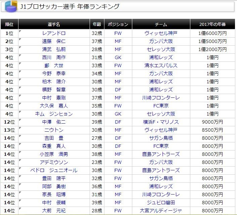237x215 pixels.
Task: Open 川崎フロンターレ team link in 中村 憲剛 row
Action: (161, 98)
